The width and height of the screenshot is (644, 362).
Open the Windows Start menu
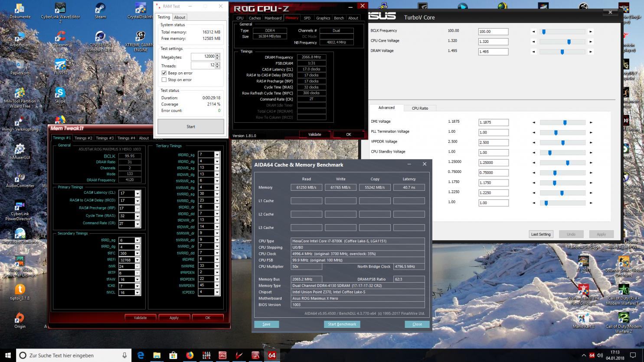pos(8,355)
